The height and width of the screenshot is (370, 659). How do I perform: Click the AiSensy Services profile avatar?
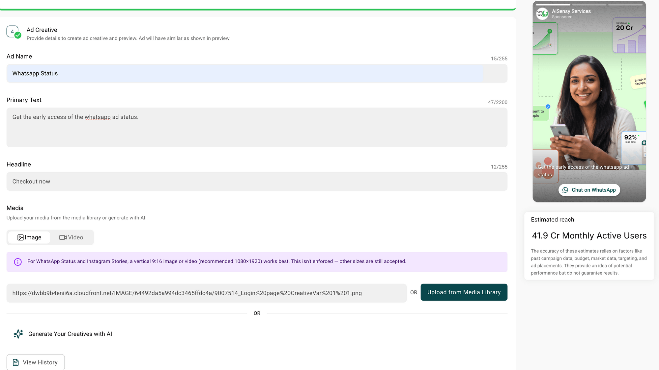[x=542, y=14]
